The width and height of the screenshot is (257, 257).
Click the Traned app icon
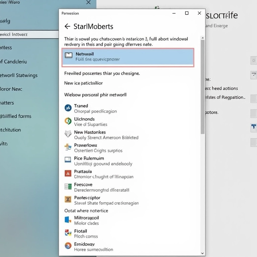pyautogui.click(x=68, y=108)
